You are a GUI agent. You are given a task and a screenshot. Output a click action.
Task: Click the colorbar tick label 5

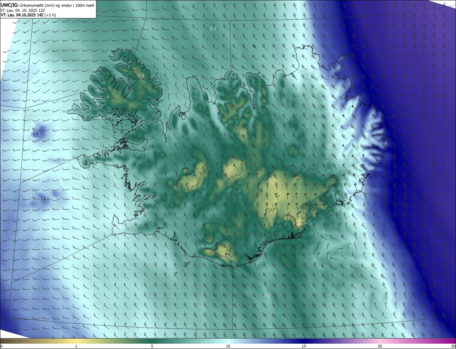pos(152,346)
